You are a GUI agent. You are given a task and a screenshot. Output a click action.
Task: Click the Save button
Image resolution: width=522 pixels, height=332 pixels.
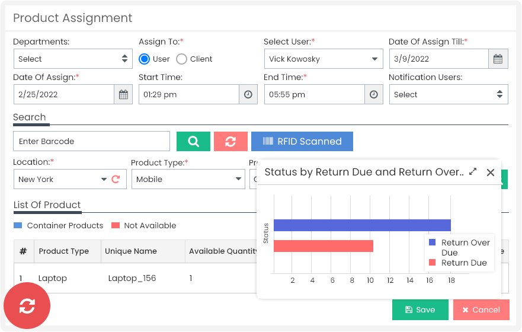click(x=420, y=309)
